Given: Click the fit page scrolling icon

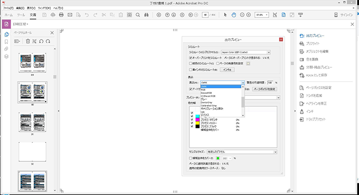Looking at the screenshot, I should [x=284, y=15].
